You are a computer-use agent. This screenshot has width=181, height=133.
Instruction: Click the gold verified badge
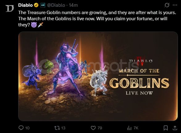tap(36, 5)
